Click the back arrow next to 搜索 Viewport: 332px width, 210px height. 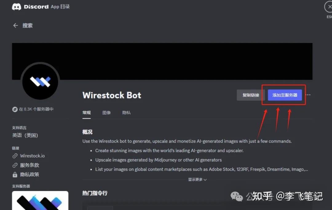coord(15,26)
